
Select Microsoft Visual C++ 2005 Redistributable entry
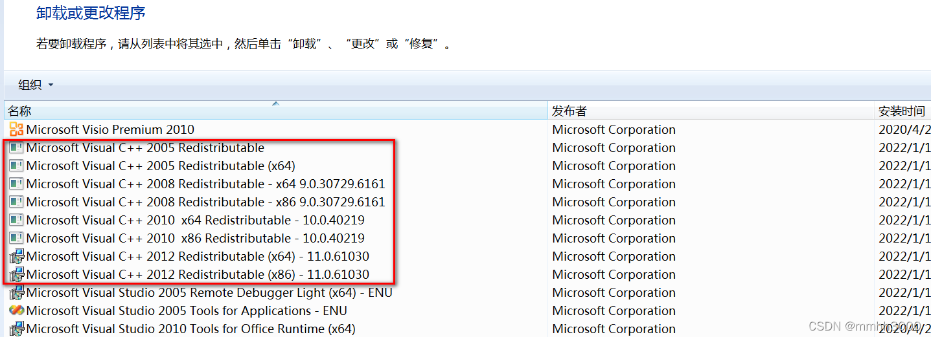[x=145, y=147]
